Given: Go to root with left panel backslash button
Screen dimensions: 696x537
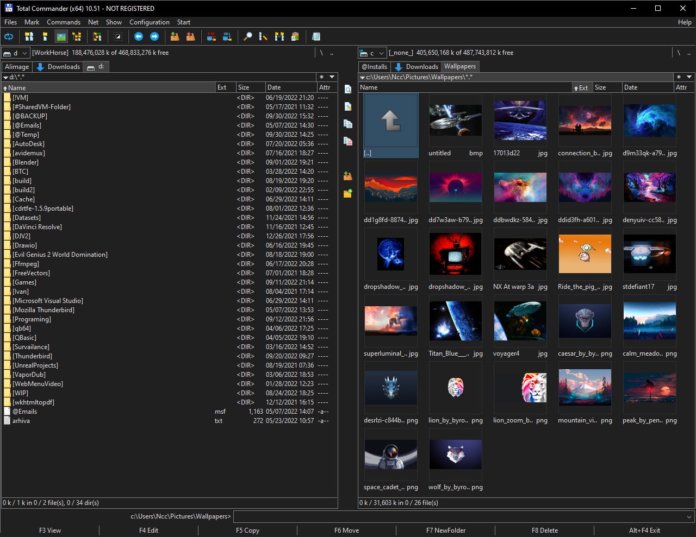Looking at the screenshot, I should click(321, 53).
